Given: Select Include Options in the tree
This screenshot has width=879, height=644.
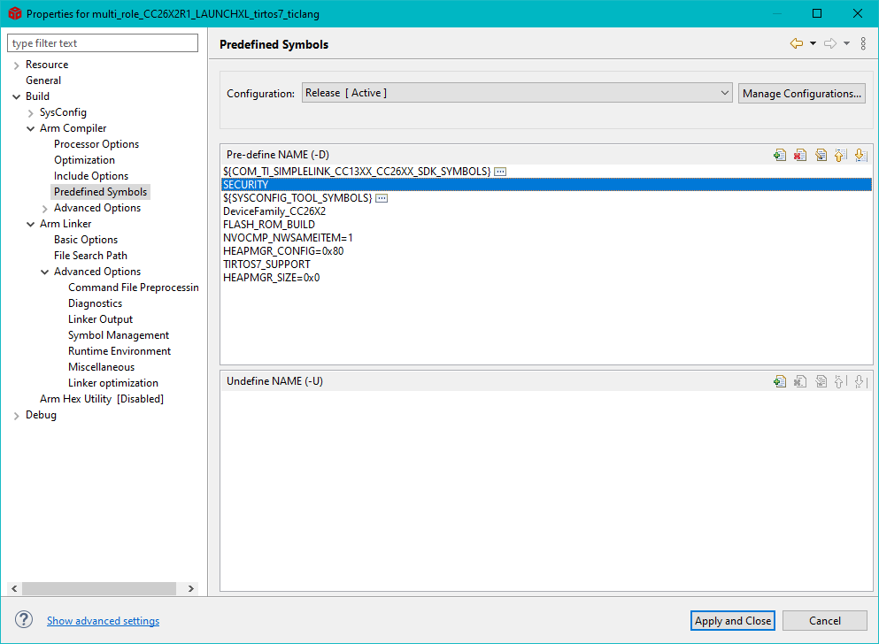Looking at the screenshot, I should pyautogui.click(x=90, y=176).
